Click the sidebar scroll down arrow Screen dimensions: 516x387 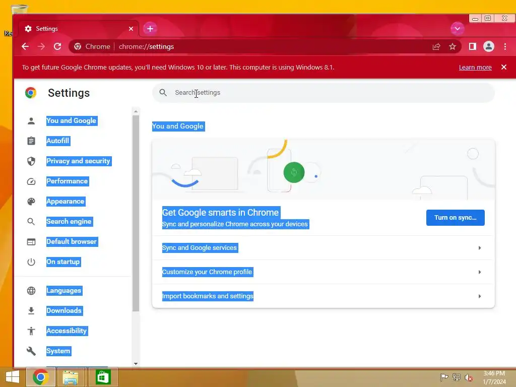click(x=136, y=364)
